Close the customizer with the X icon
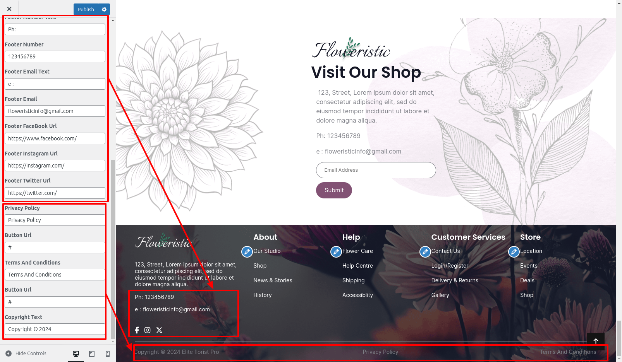Viewport: 622px width, 362px height. pyautogui.click(x=9, y=9)
